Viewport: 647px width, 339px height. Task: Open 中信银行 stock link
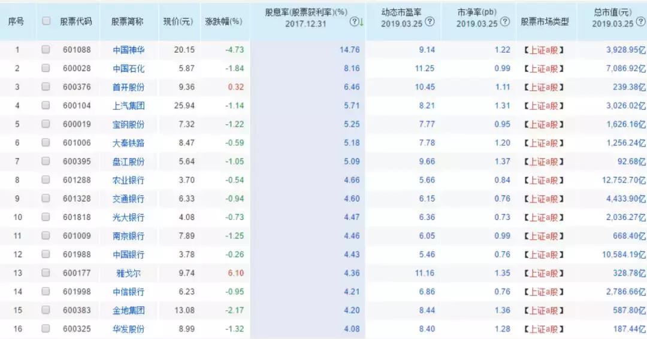pyautogui.click(x=128, y=292)
